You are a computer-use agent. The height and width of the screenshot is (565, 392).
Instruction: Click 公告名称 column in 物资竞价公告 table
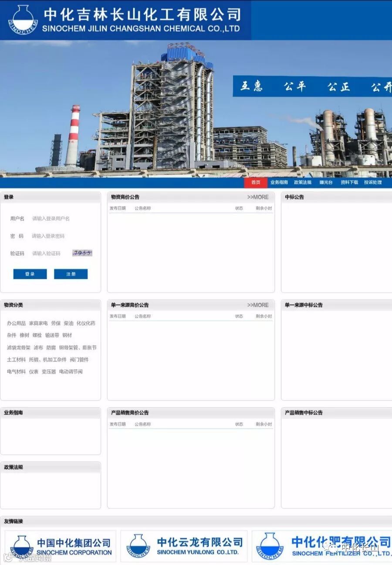click(143, 208)
